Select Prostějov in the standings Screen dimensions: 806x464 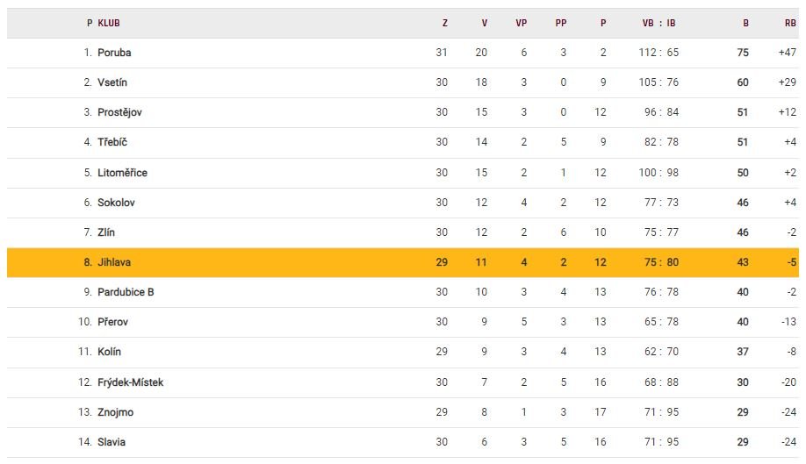(x=119, y=112)
